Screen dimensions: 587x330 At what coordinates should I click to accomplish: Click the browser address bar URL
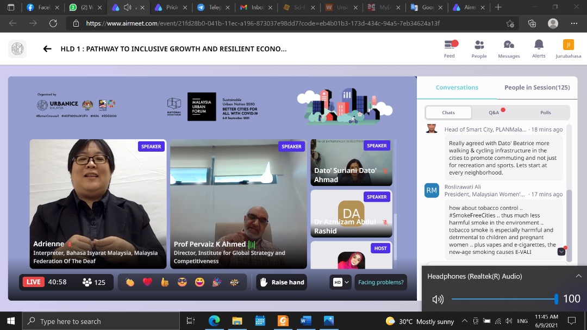pyautogui.click(x=263, y=23)
